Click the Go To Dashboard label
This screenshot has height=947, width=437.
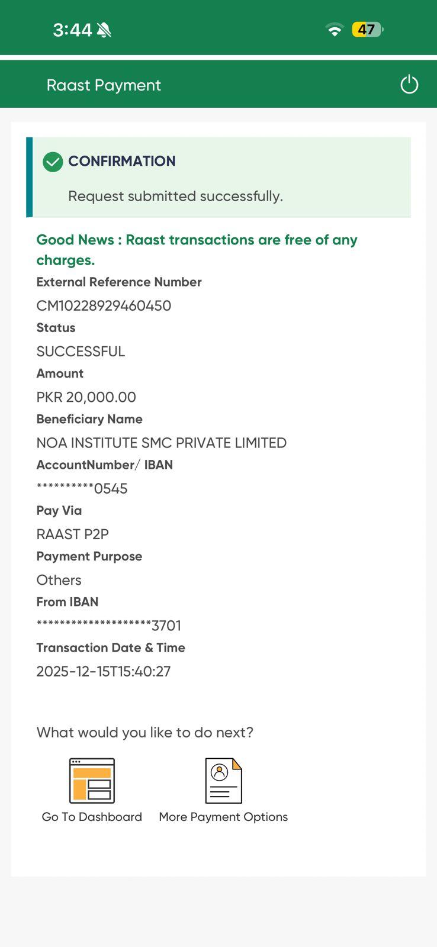[92, 817]
